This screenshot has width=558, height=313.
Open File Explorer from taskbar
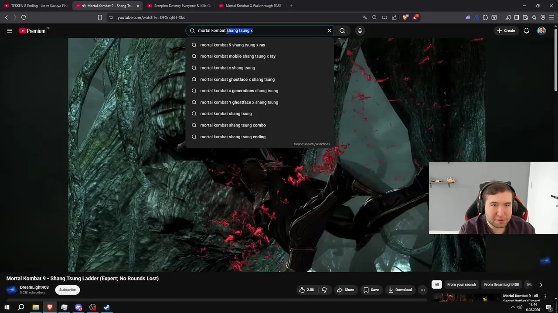(36, 307)
